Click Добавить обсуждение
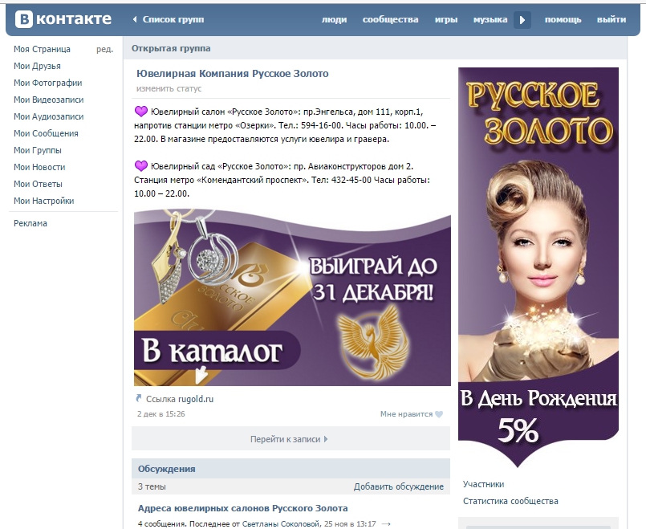Image resolution: width=646 pixels, height=529 pixels. [x=398, y=486]
